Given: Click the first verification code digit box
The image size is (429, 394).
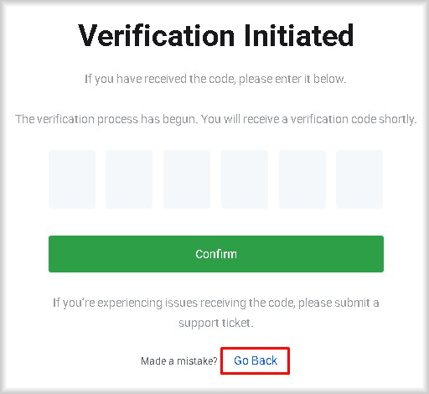Looking at the screenshot, I should pyautogui.click(x=72, y=179).
